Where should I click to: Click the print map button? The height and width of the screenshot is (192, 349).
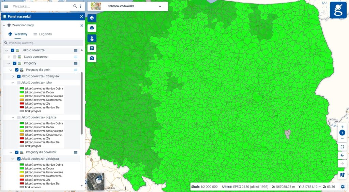pyautogui.click(x=92, y=28)
